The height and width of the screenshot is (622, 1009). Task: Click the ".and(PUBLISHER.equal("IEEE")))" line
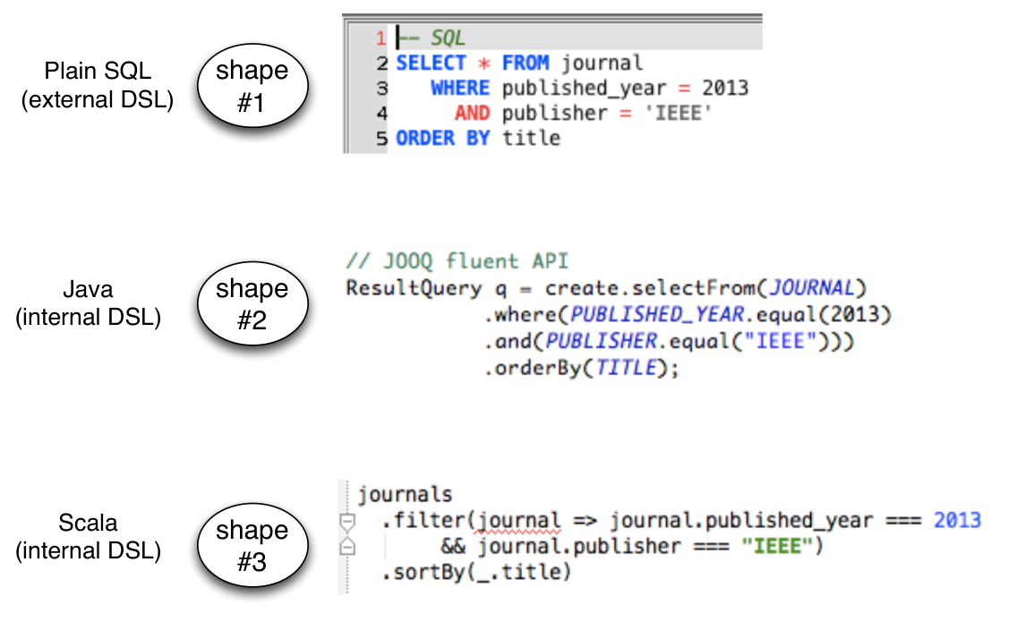click(x=670, y=341)
